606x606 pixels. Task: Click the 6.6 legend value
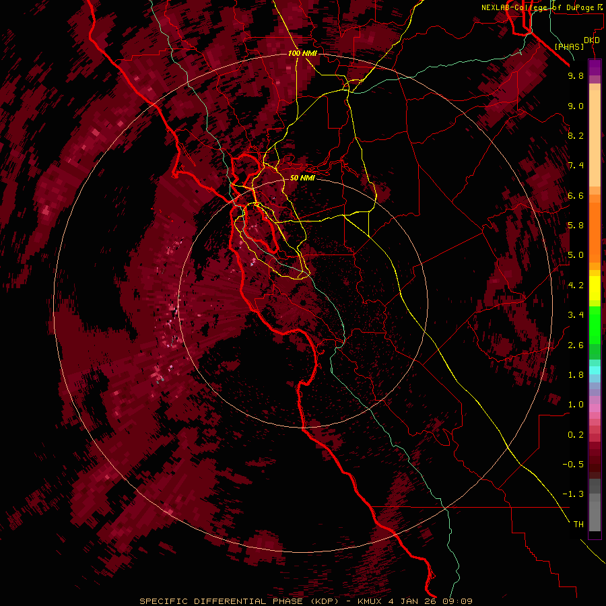click(576, 195)
